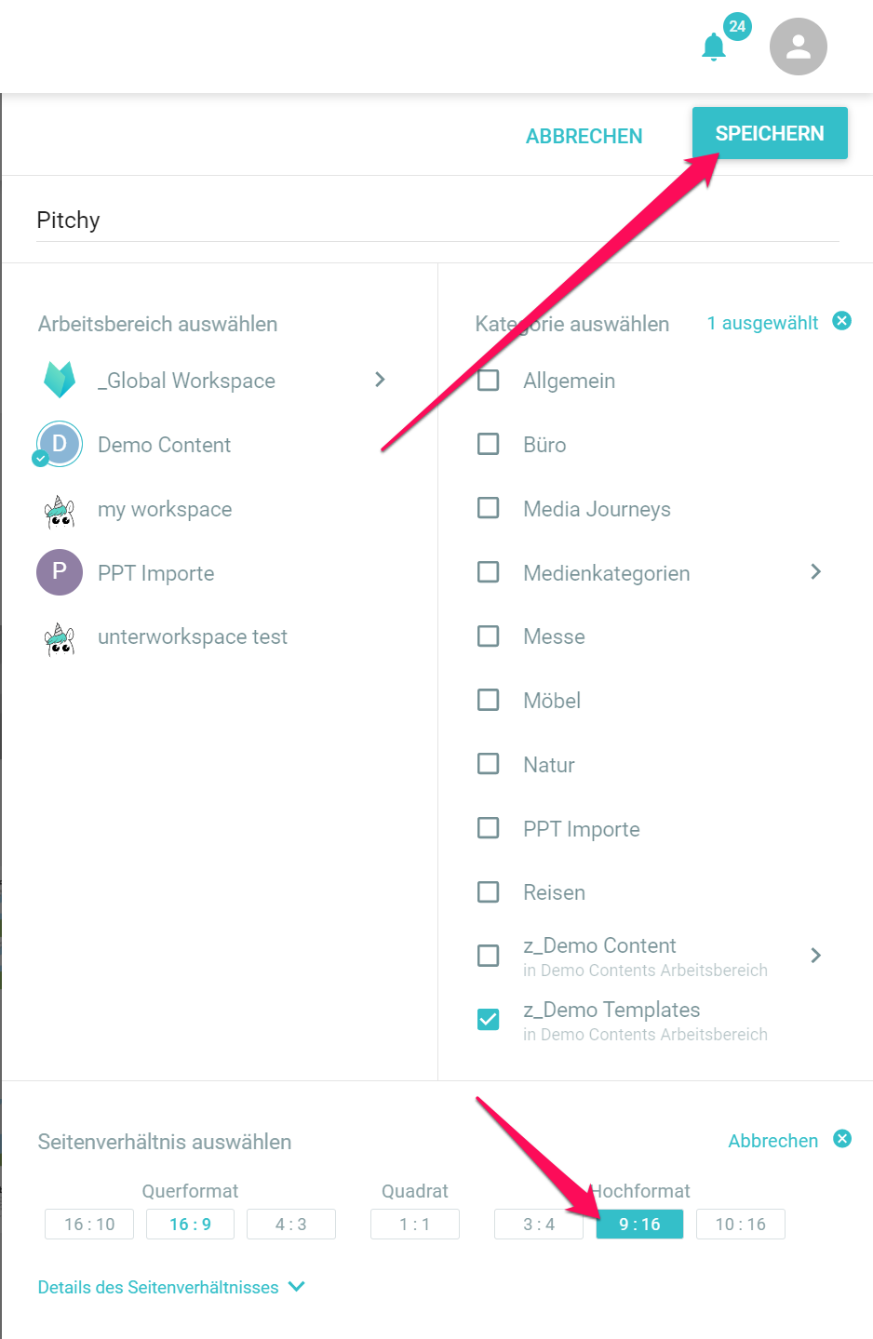Click the SPEICHERN button

[770, 133]
